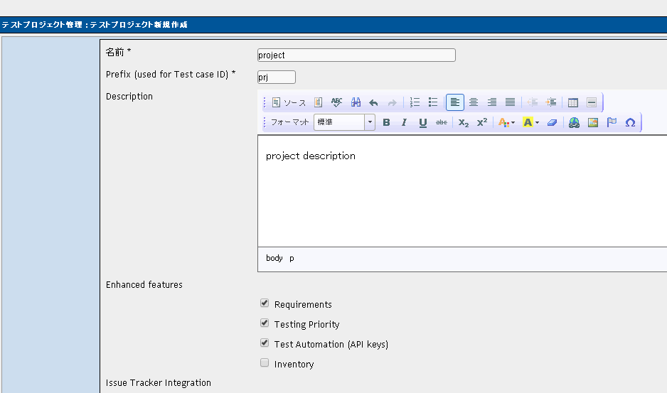
Task: Enable the Inventory checkbox
Action: 265,363
